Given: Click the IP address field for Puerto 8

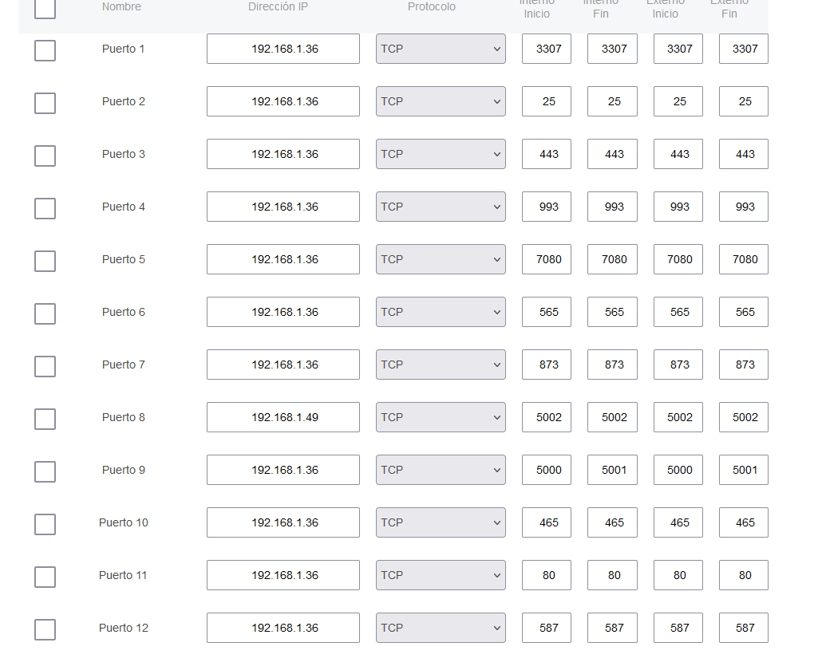Looking at the screenshot, I should coord(283,417).
